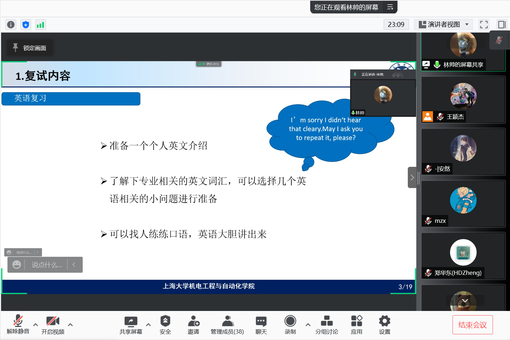Open the Invite (邀请) option
The image size is (510, 340).
193,324
